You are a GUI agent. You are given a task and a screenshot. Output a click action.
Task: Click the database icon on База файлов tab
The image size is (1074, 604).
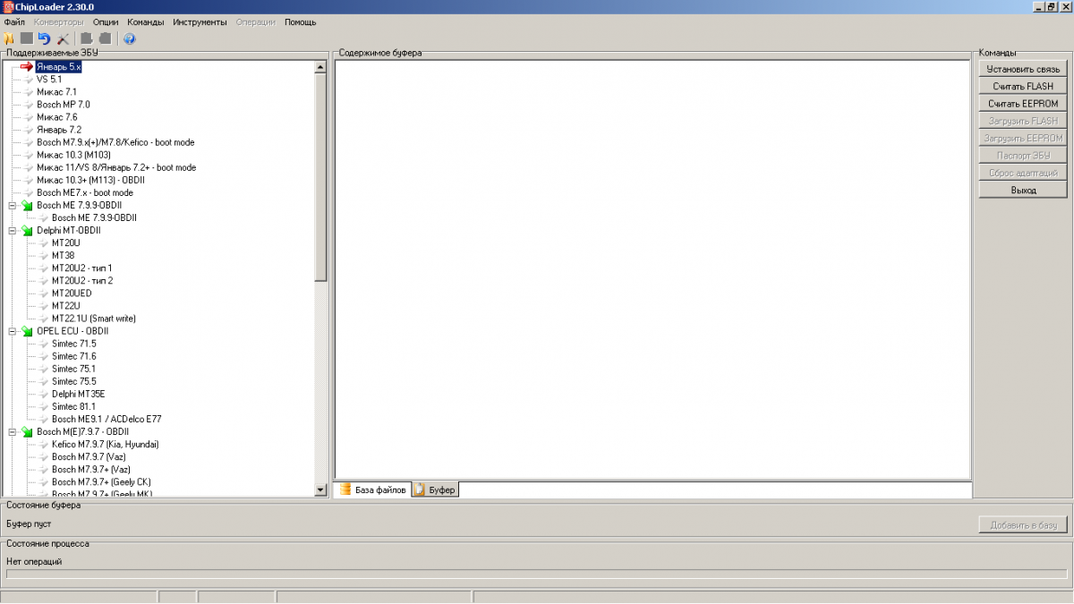click(345, 489)
